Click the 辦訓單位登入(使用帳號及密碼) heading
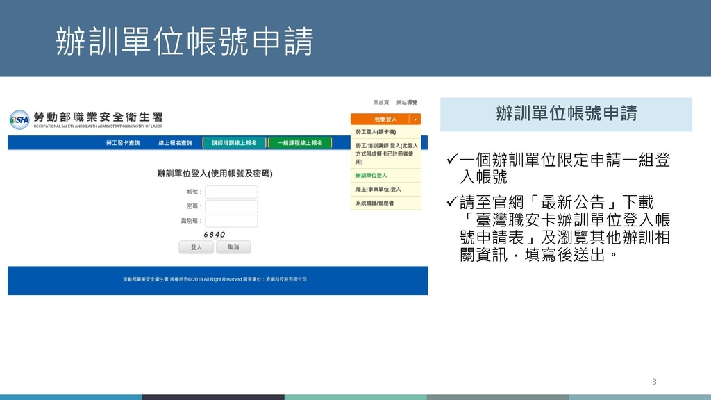The height and width of the screenshot is (400, 711). pos(215,173)
